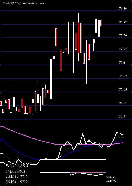
Task: Click the 38.42 price axis label
Action: point(123,22)
